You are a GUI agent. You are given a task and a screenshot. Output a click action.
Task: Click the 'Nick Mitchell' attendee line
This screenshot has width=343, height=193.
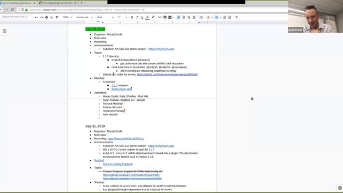click(110, 115)
